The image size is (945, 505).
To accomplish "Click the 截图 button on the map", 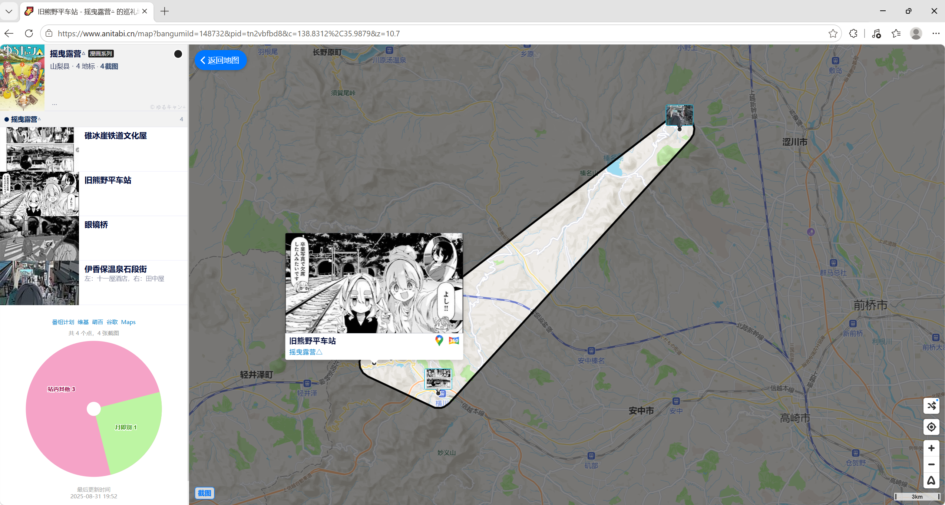I will click(x=204, y=493).
